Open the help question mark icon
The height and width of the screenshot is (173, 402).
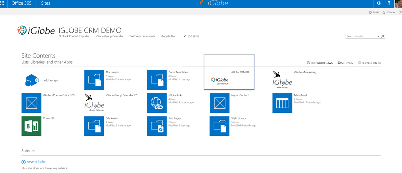click(389, 3)
